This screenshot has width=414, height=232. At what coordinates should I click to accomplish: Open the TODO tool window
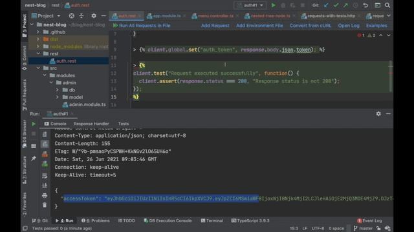tap(127, 220)
